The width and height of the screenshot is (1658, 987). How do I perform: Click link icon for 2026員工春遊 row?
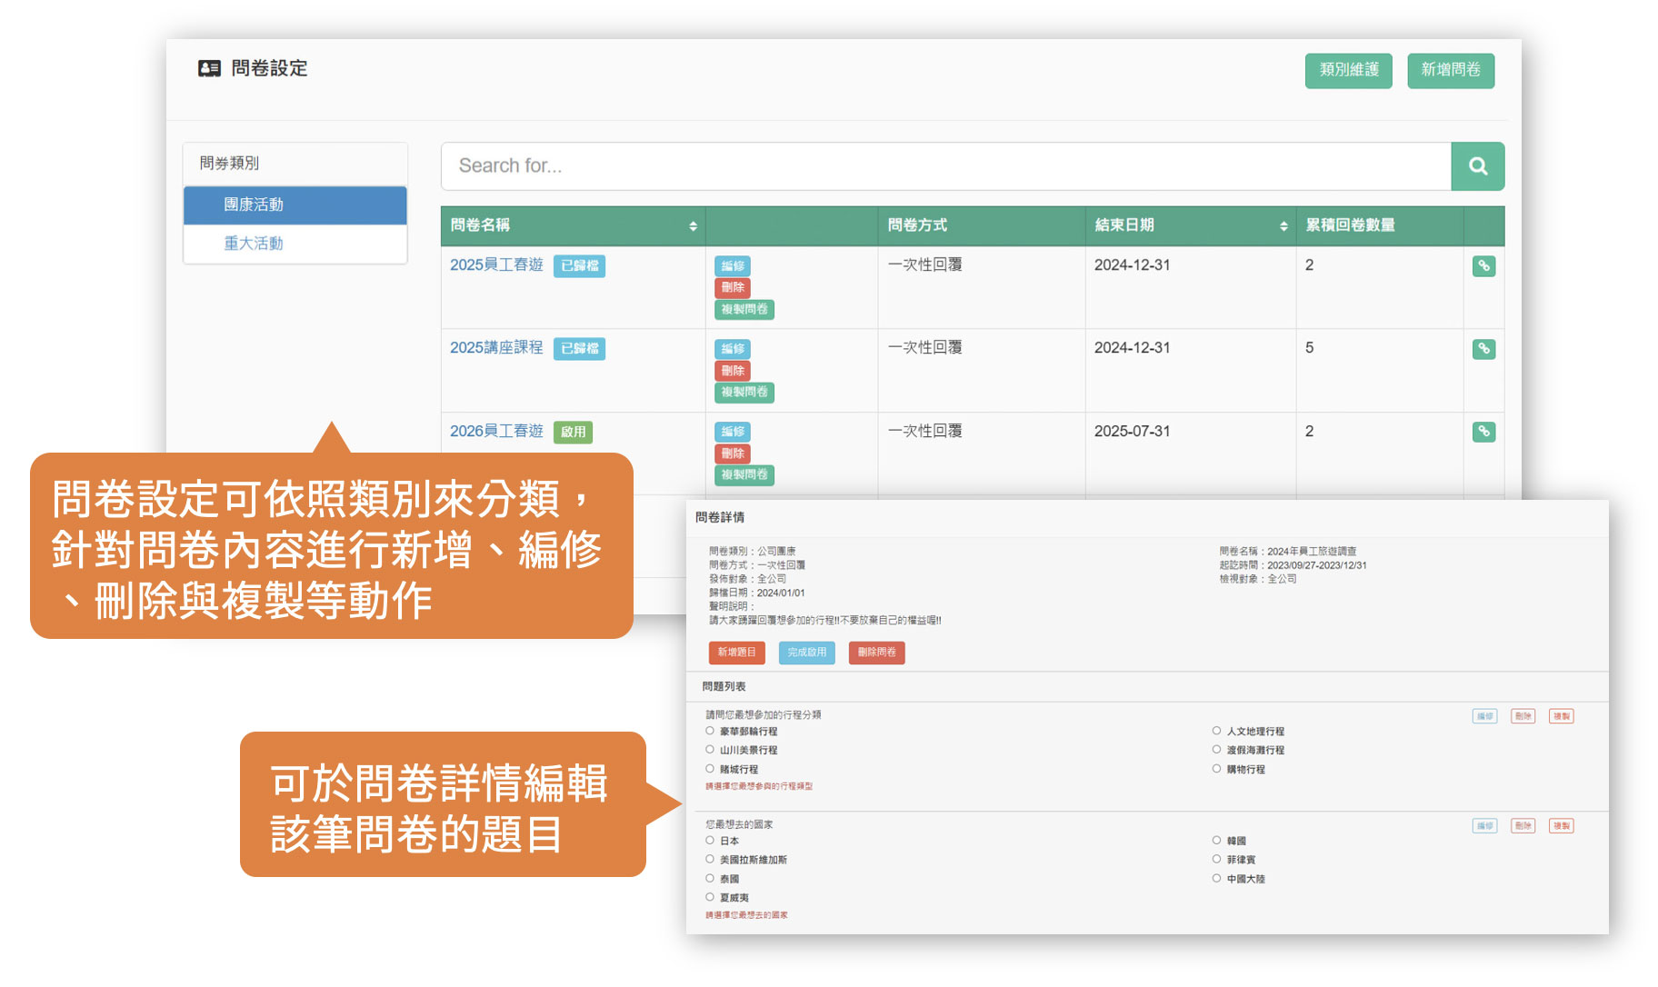[1483, 432]
